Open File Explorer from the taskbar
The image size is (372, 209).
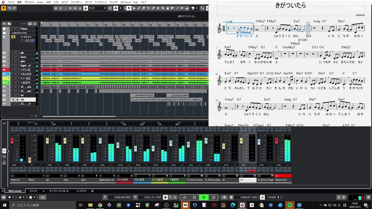[90, 205]
